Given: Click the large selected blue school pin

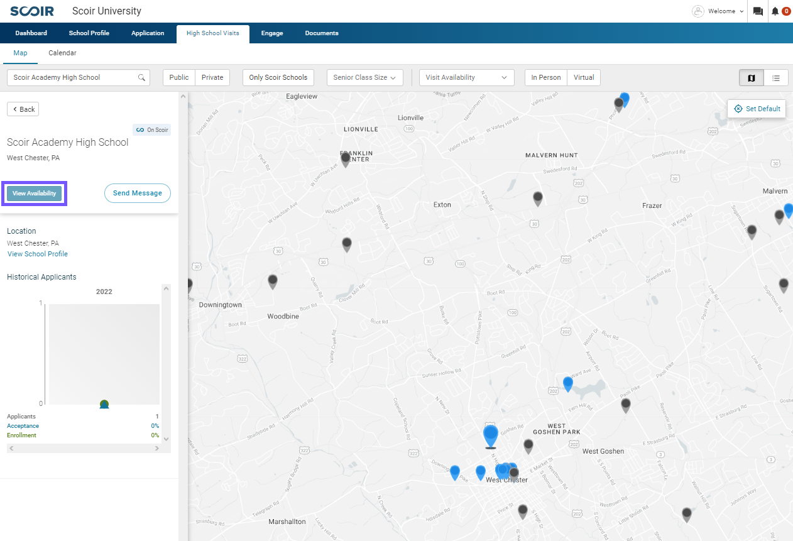Looking at the screenshot, I should tap(491, 435).
